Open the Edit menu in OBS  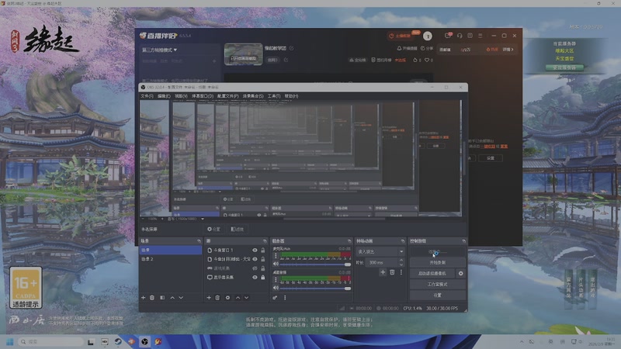pyautogui.click(x=164, y=96)
